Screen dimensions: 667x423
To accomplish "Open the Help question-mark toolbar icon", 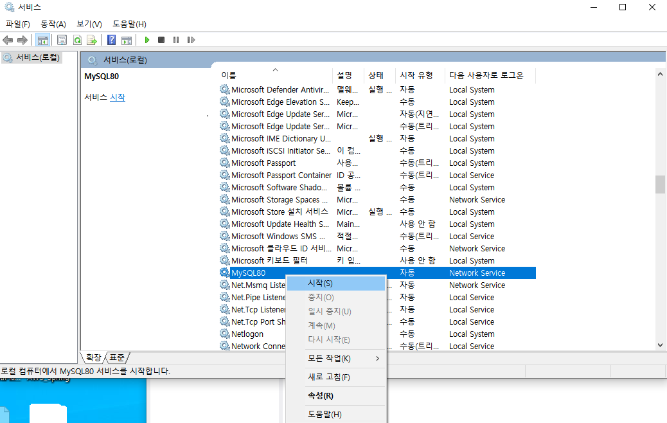I will click(x=111, y=40).
